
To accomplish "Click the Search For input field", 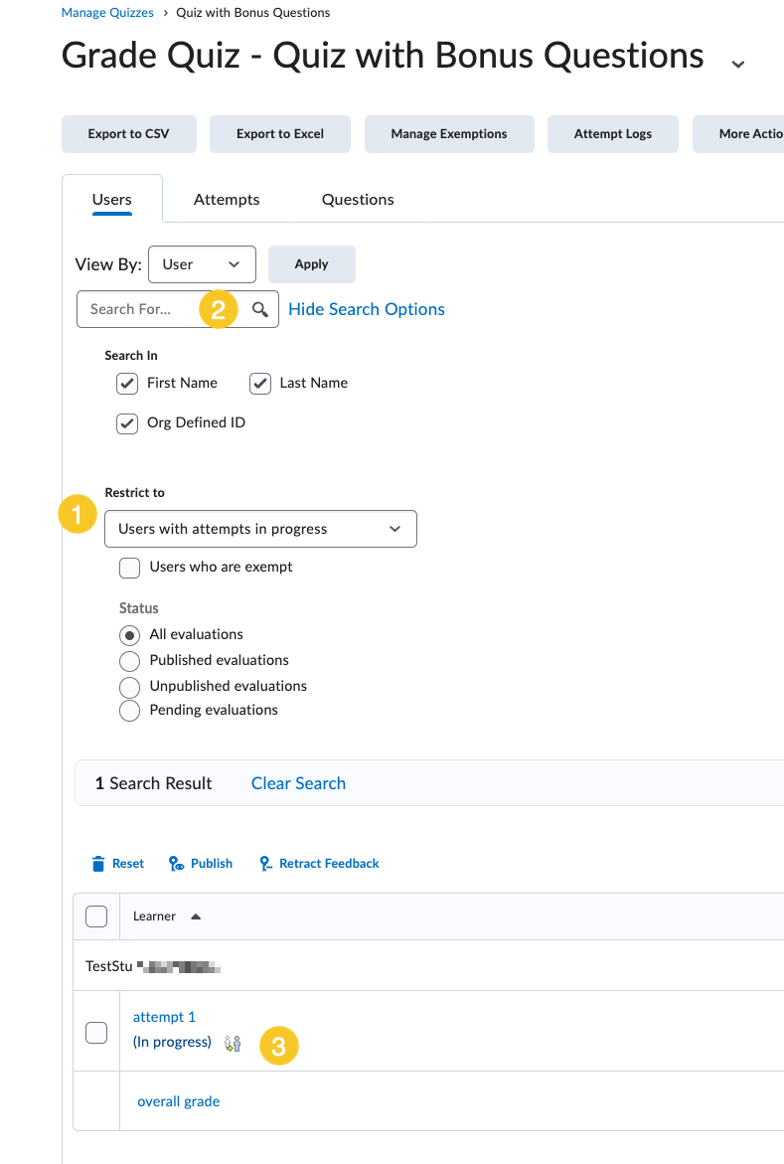I will pyautogui.click(x=139, y=309).
